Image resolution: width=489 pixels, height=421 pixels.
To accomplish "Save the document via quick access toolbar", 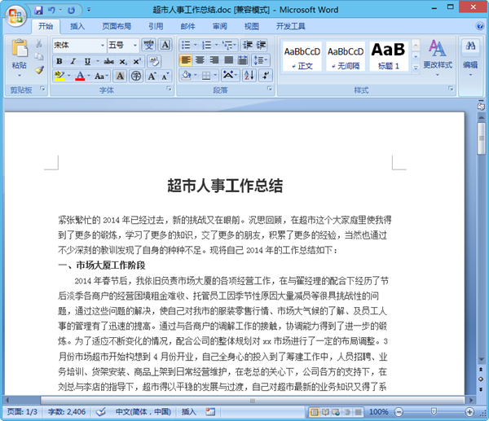I will click(x=38, y=11).
